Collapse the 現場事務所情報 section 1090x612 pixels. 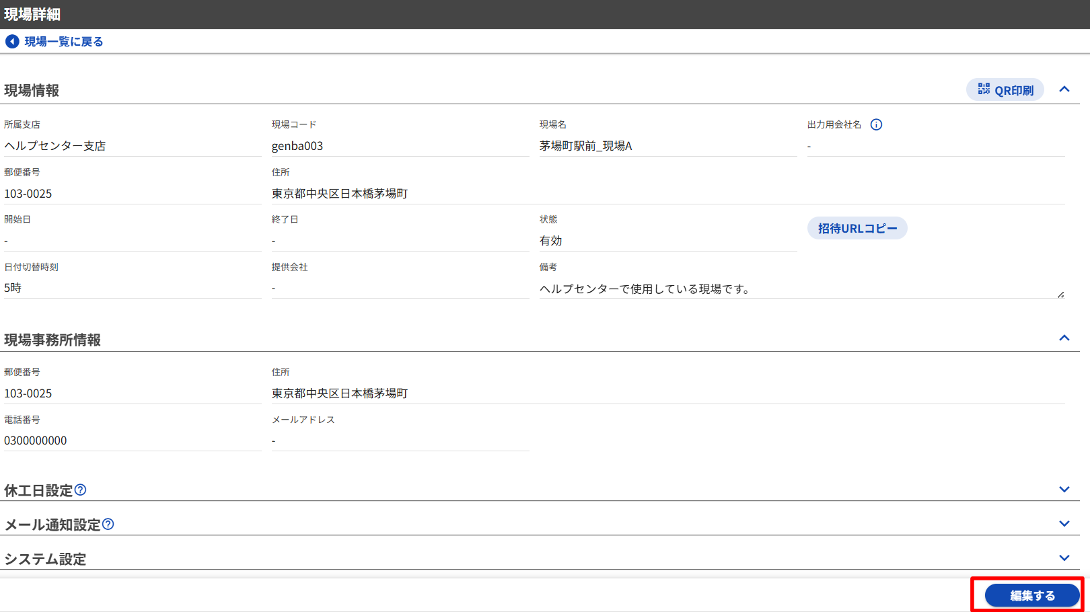[x=1064, y=338]
